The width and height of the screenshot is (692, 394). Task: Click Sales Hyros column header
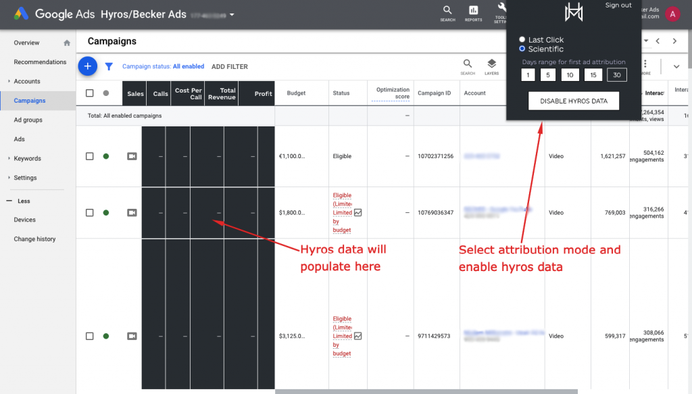click(x=134, y=93)
